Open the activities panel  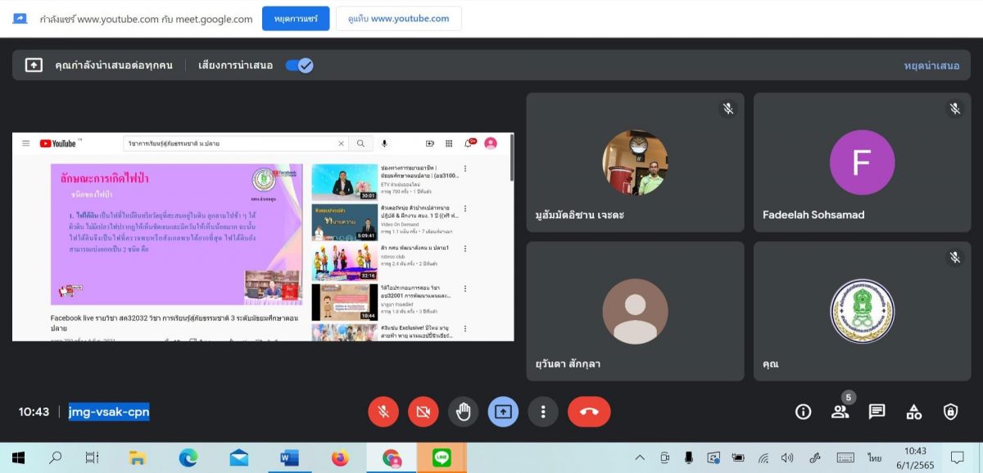pos(913,412)
